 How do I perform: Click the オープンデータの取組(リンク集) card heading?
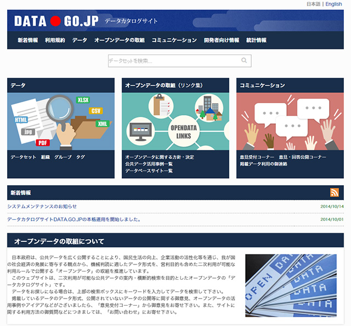[164, 85]
